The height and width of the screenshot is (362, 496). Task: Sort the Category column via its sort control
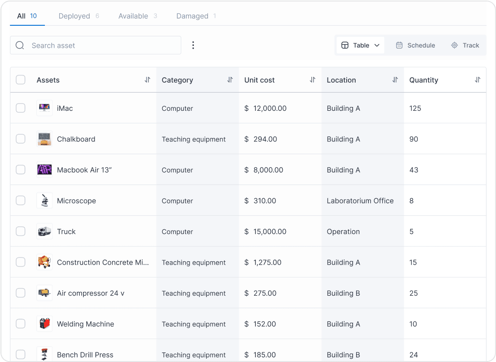point(230,80)
